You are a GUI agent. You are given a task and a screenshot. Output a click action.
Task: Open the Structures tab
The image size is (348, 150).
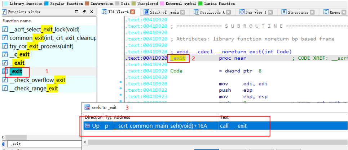pyautogui.click(x=298, y=12)
